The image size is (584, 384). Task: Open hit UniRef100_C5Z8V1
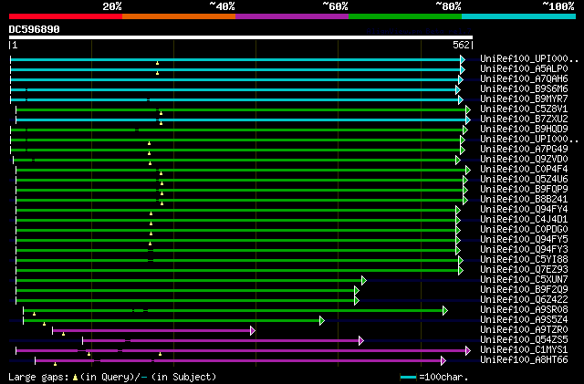[x=524, y=109]
